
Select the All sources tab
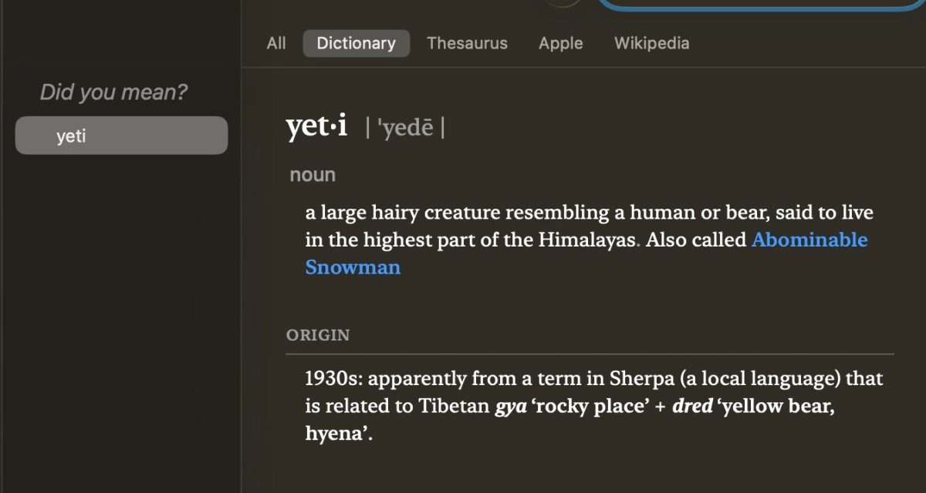(275, 43)
